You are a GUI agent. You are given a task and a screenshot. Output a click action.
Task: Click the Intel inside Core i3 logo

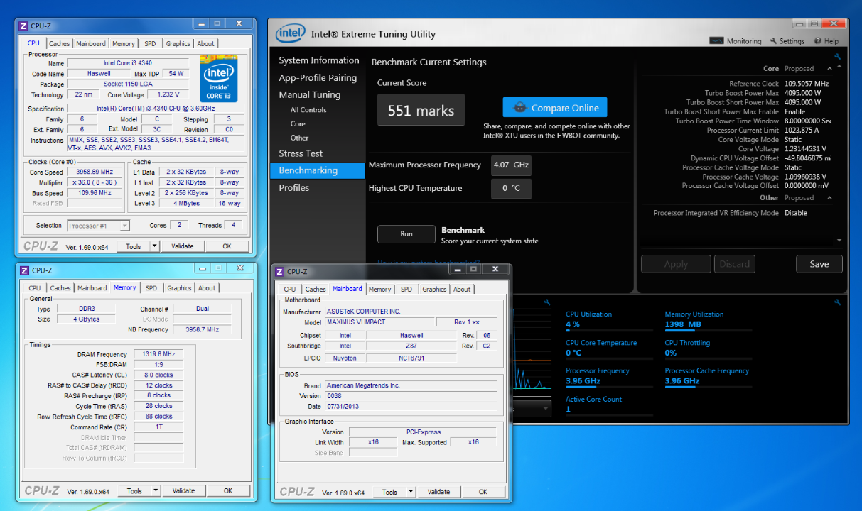[x=219, y=79]
